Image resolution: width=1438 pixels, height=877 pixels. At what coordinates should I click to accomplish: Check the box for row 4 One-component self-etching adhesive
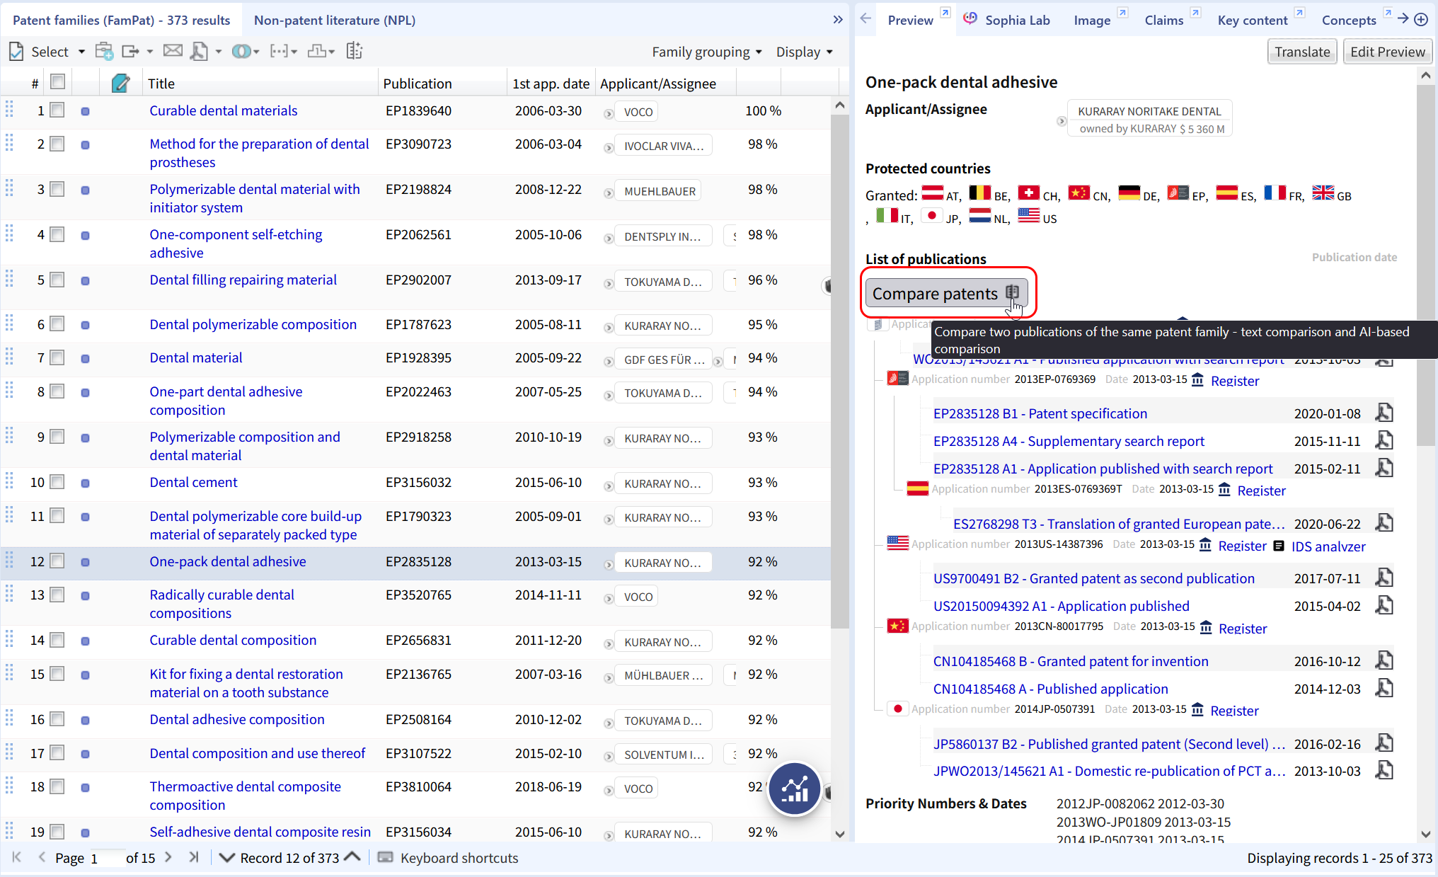[x=57, y=234]
